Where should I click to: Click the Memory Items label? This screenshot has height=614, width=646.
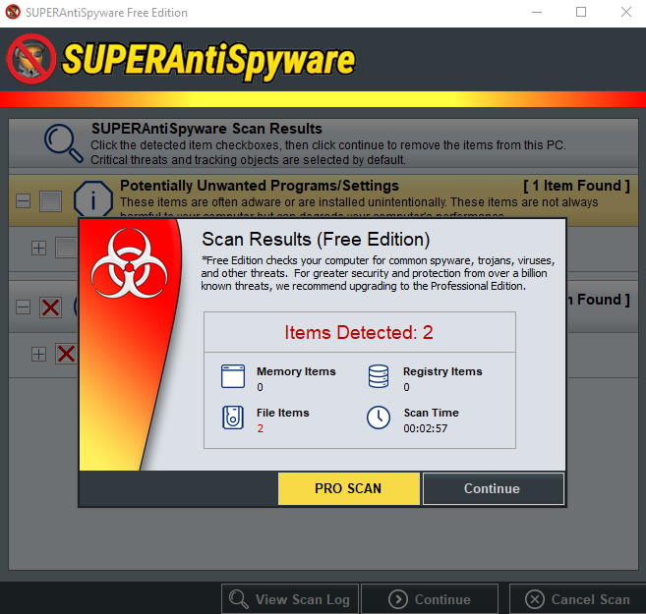coord(296,371)
